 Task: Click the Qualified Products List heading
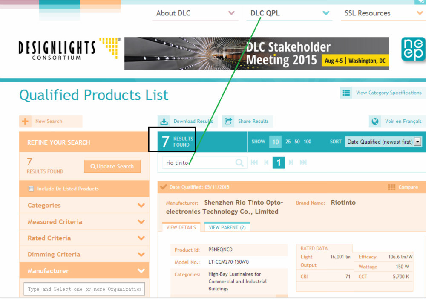point(94,95)
